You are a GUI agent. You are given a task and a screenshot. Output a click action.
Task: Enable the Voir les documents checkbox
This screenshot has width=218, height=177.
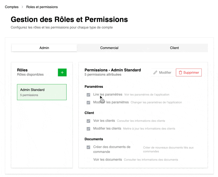88,160
